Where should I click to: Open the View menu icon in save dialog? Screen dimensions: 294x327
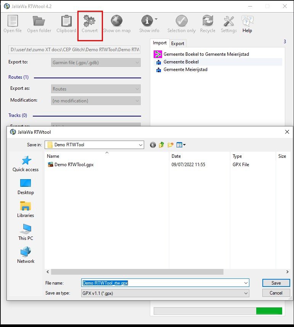click(x=181, y=145)
